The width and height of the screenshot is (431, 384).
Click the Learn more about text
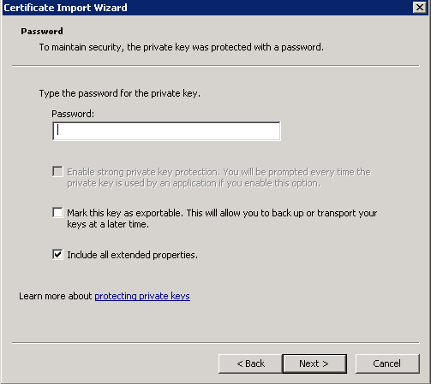[x=56, y=296]
